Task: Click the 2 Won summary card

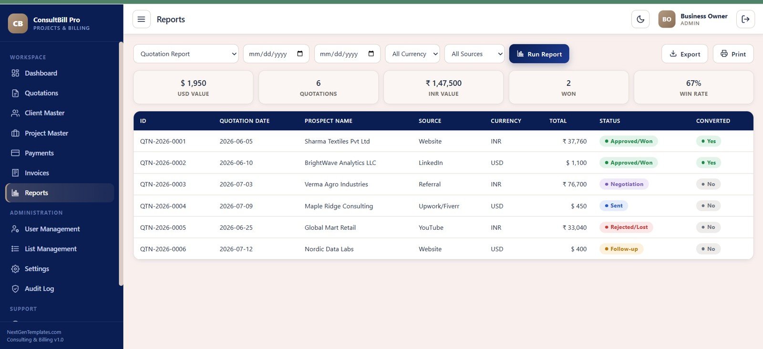Action: 568,87
